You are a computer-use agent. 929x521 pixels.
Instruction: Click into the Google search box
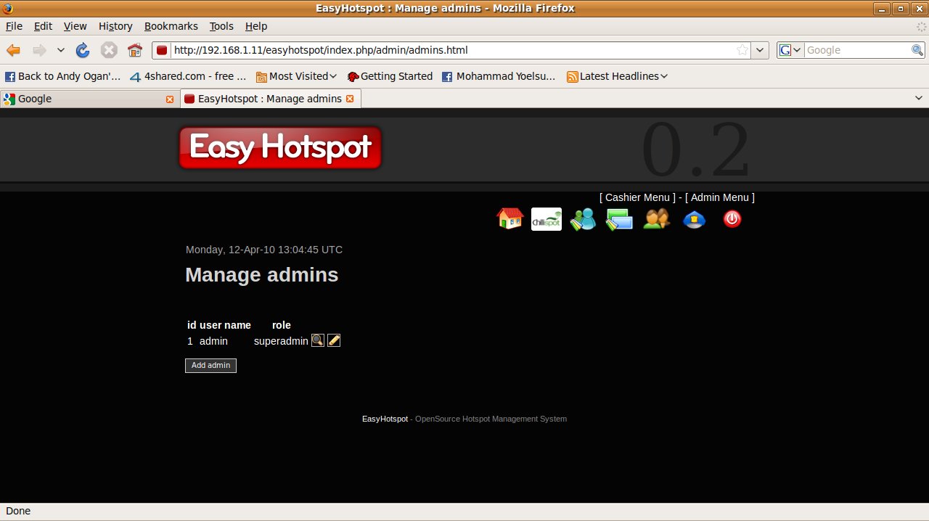(857, 50)
